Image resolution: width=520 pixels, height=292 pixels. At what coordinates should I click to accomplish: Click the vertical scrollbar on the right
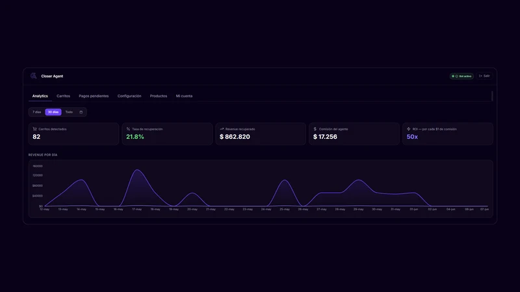click(492, 96)
